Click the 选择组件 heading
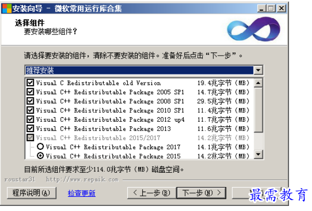 coord(30,23)
